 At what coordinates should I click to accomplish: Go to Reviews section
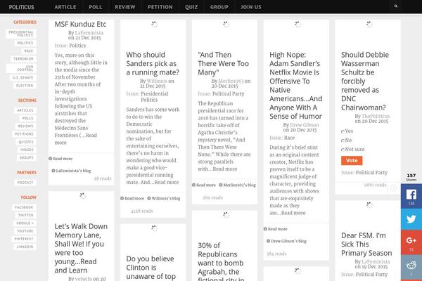[x=26, y=126]
